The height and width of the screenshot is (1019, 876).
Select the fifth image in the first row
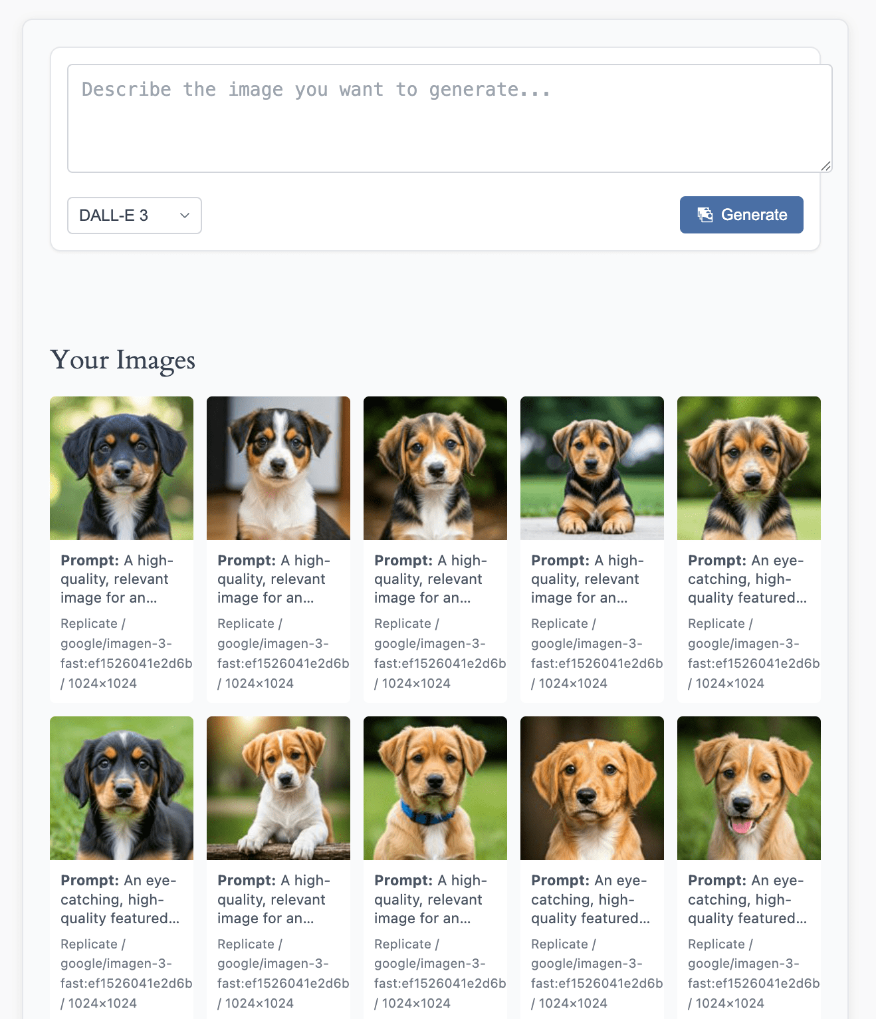click(x=749, y=468)
